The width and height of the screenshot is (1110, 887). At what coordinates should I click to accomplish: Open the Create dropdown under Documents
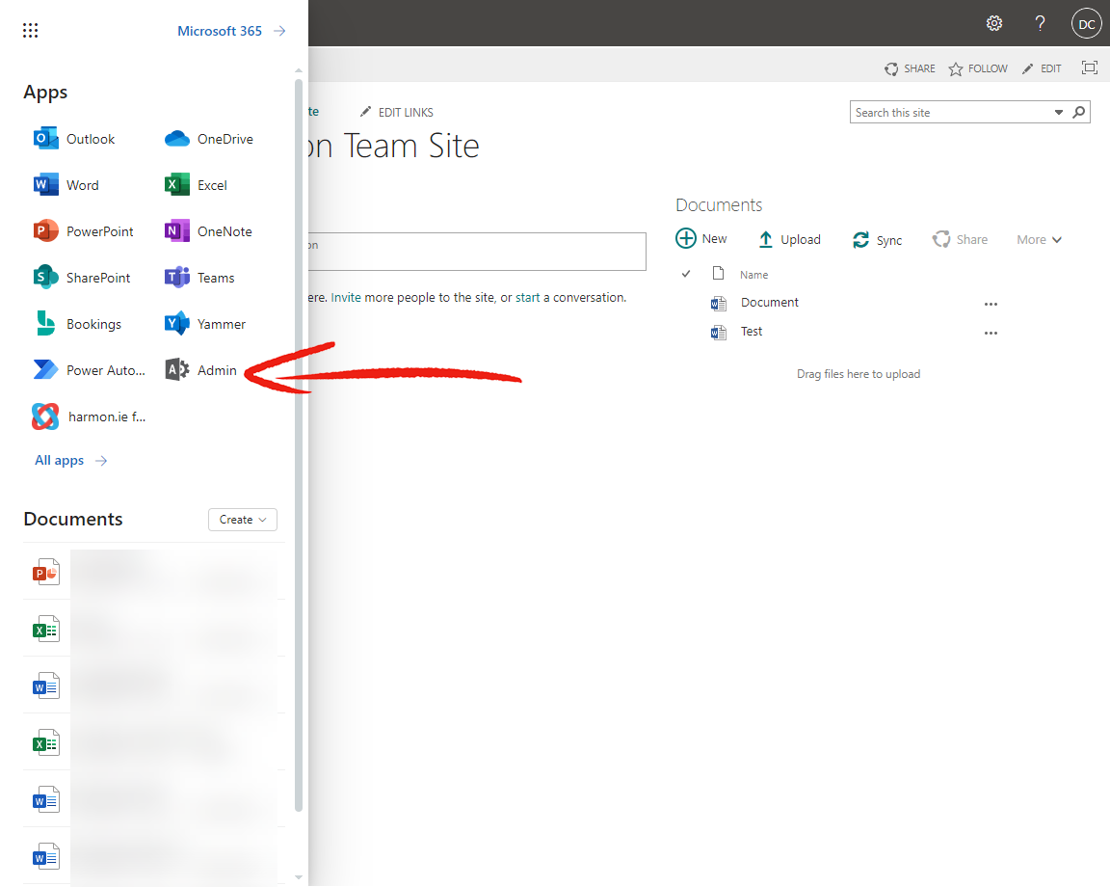pyautogui.click(x=242, y=519)
